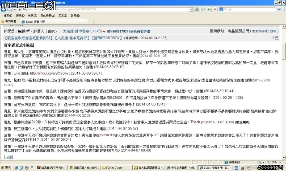Screen dimensions: 286x171
Task: Click the 變更為隱藏 link
Action: (260, 31)
